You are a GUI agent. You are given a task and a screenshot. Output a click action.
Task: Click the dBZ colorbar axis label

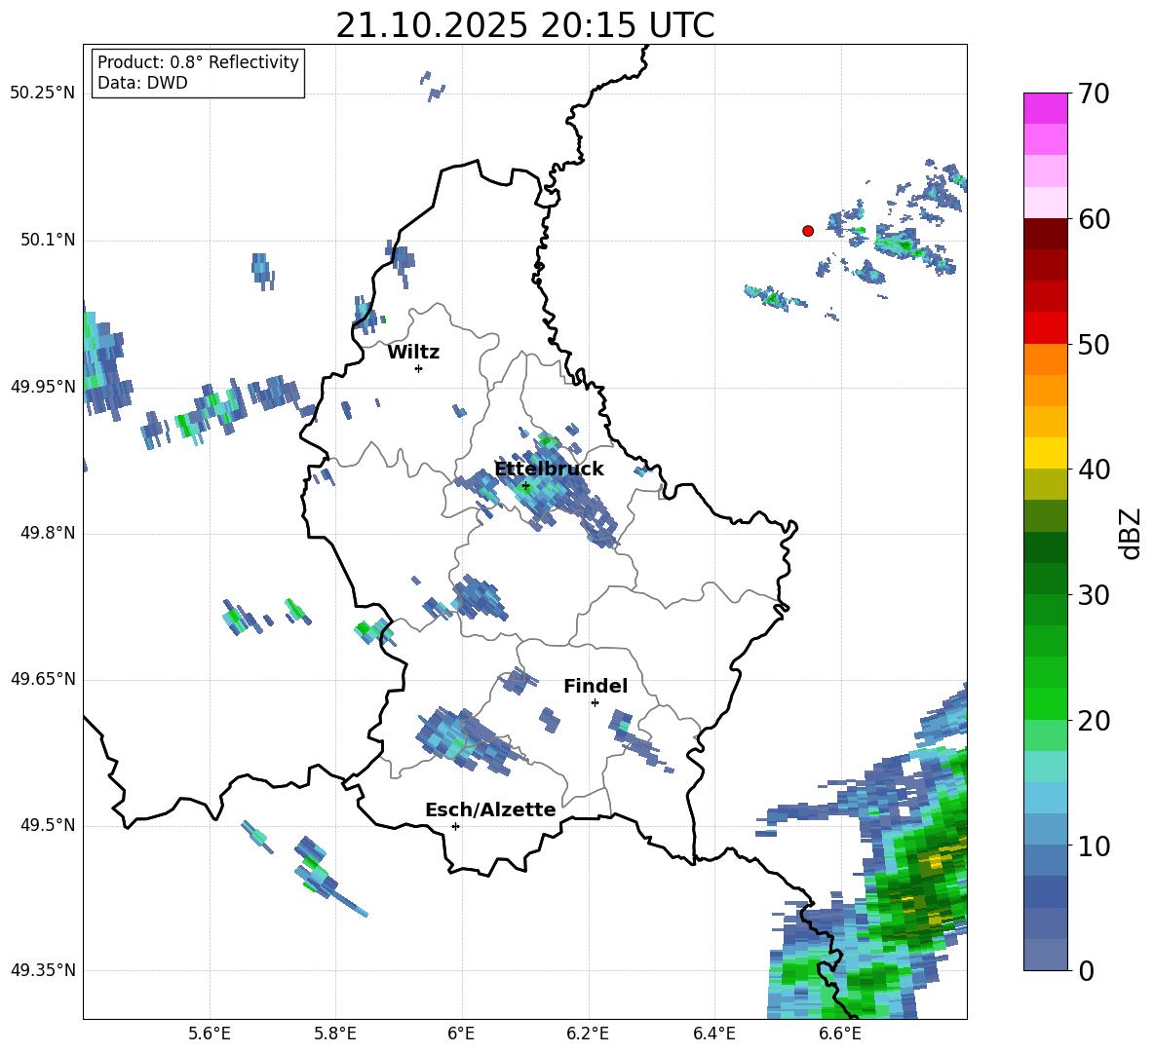coord(1131,533)
